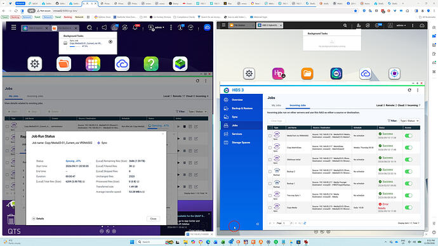
Task: Close the Job Run Status dialog with Close button
Action: pyautogui.click(x=154, y=219)
